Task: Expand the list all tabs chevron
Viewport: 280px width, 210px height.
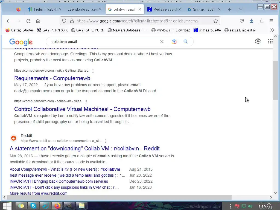Action: (x=241, y=9)
